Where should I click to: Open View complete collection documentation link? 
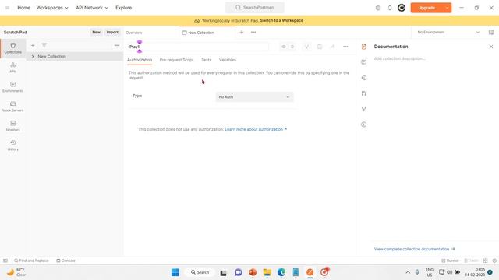pyautogui.click(x=414, y=249)
